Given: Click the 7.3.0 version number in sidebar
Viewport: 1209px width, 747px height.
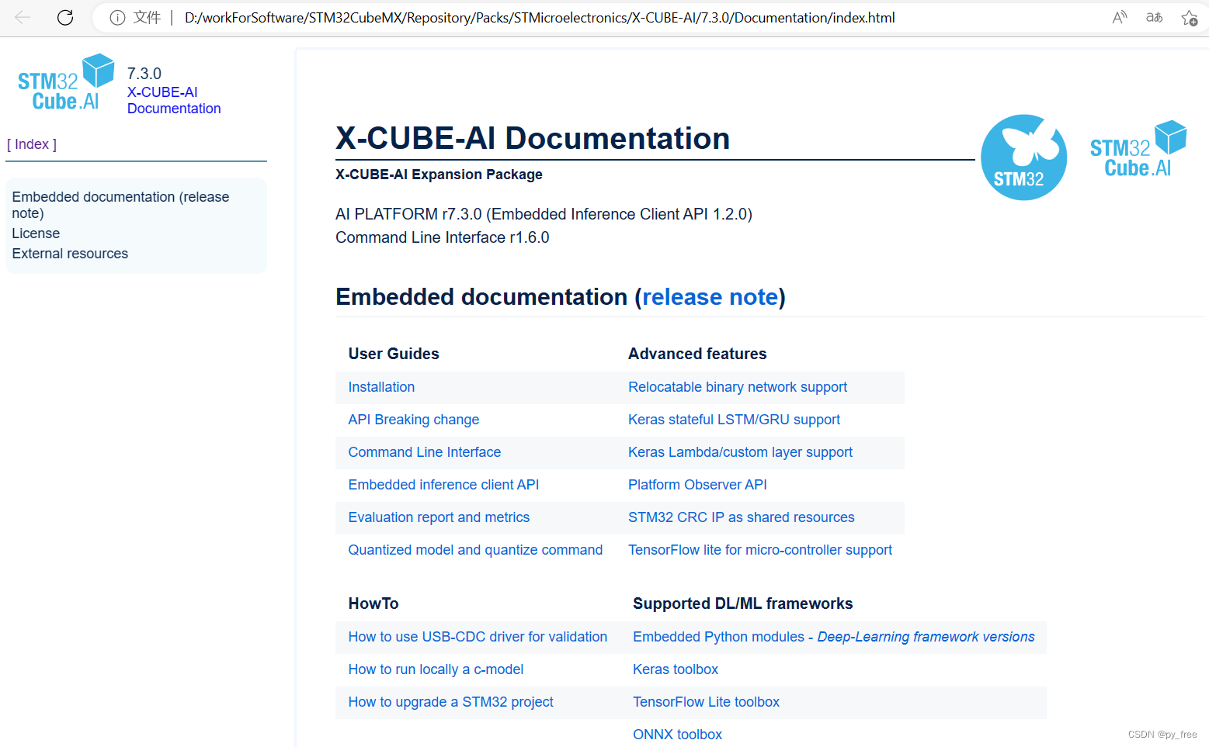Looking at the screenshot, I should tap(144, 74).
